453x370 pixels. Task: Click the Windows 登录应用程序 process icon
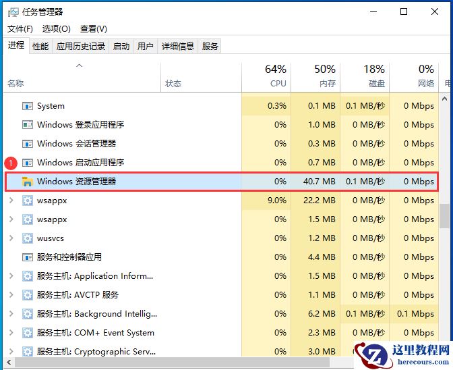tap(28, 125)
